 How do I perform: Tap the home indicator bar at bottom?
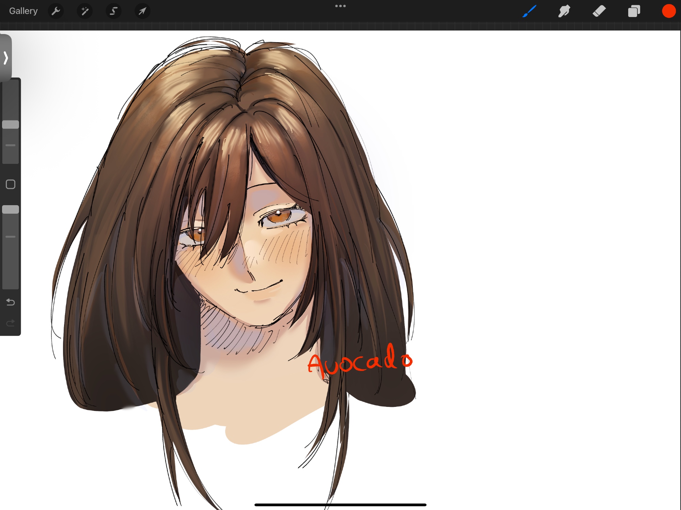340,505
